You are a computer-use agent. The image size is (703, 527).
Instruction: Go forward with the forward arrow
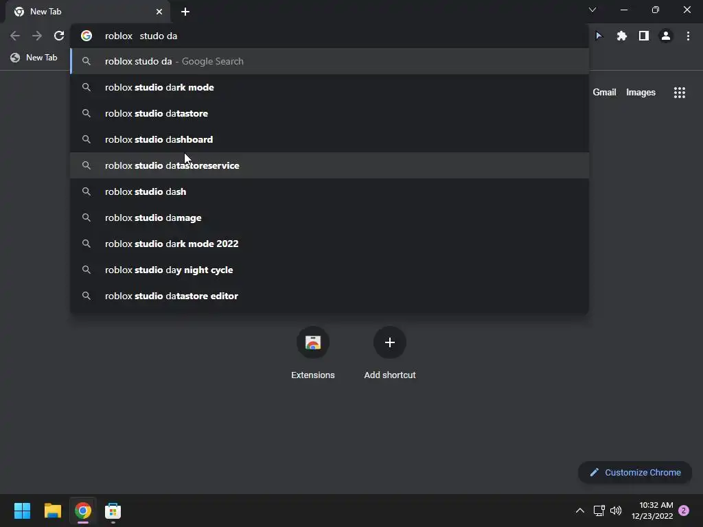click(37, 36)
